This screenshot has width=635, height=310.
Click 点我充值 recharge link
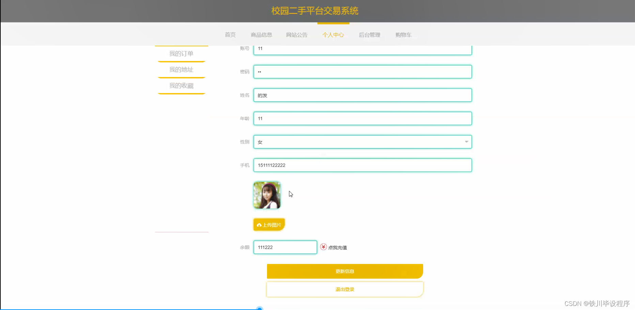337,248
